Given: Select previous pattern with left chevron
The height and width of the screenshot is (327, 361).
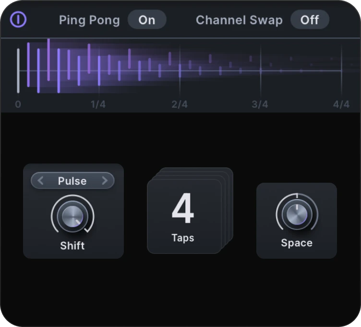Looking at the screenshot, I should pyautogui.click(x=40, y=180).
